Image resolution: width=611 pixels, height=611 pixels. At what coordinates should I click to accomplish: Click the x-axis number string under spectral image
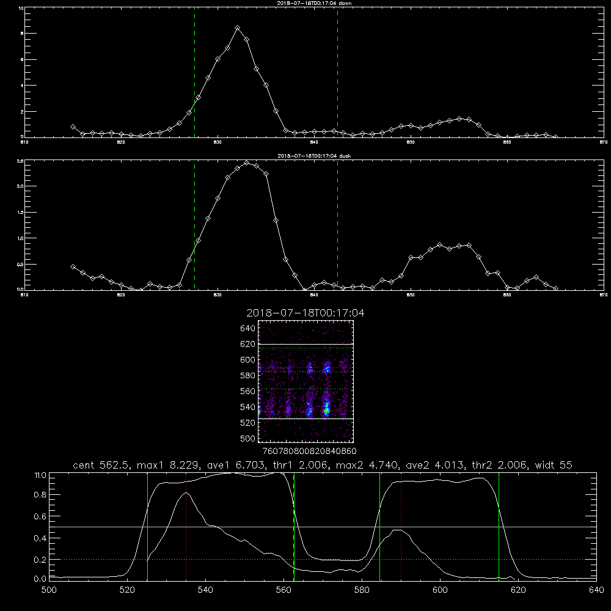[309, 451]
